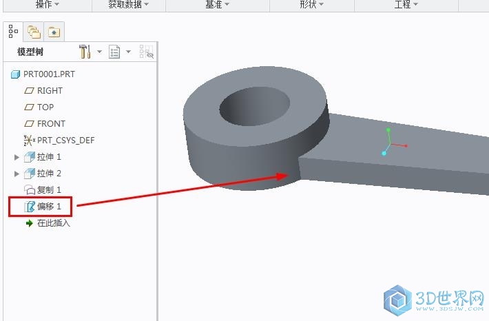The image size is (489, 321).
Task: Expand the settings tool dropdown arrow
Action: tap(99, 52)
